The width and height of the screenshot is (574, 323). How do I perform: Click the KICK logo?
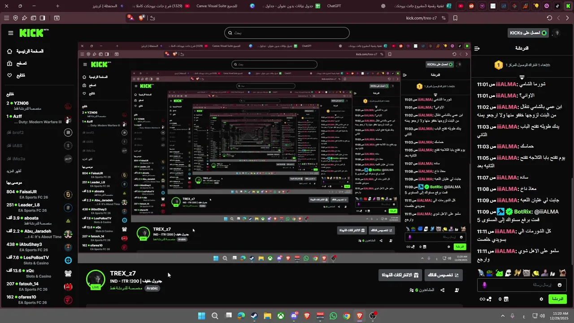pyautogui.click(x=34, y=33)
